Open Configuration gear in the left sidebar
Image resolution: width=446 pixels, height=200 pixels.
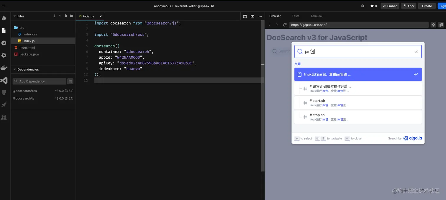point(4,55)
